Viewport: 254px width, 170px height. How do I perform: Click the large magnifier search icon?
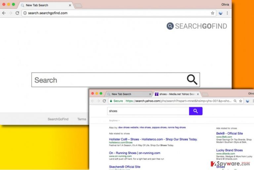[x=192, y=80]
